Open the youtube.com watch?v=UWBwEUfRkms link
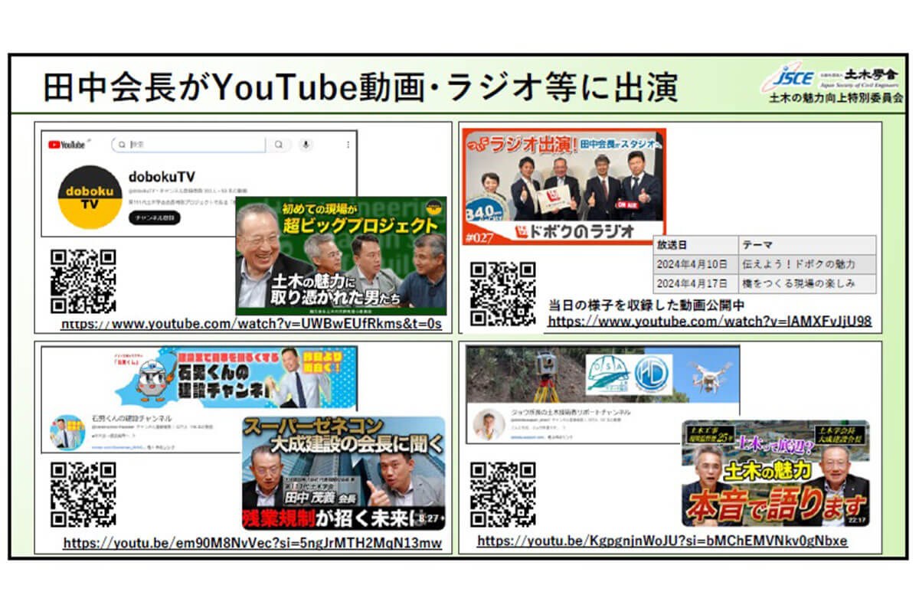The image size is (919, 611). click(x=251, y=324)
